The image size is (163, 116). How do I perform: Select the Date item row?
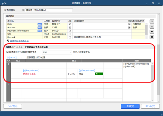click(x=76, y=24)
